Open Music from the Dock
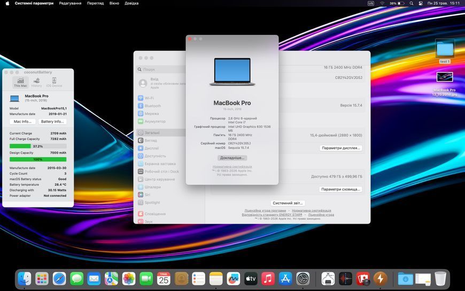This screenshot has width=465, height=291. point(268,279)
